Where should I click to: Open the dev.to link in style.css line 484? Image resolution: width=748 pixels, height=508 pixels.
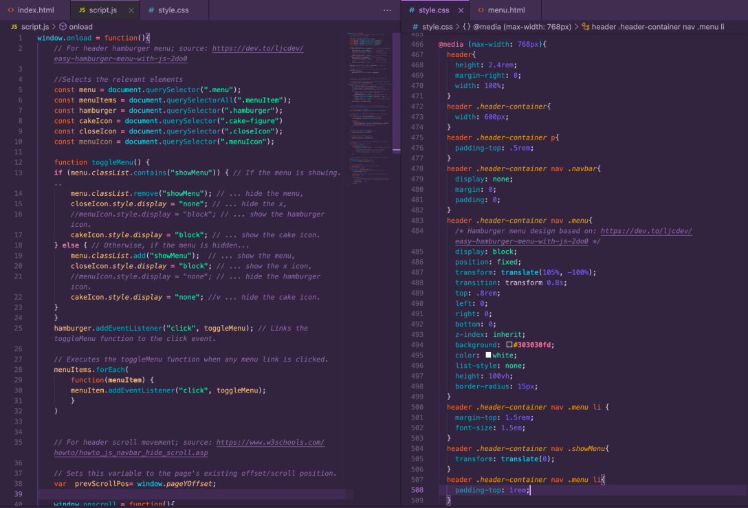(x=646, y=231)
